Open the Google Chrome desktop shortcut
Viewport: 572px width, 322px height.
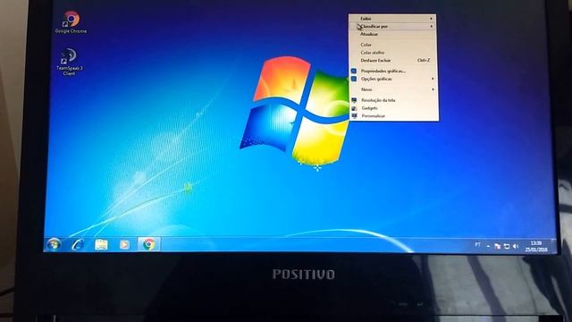click(71, 22)
